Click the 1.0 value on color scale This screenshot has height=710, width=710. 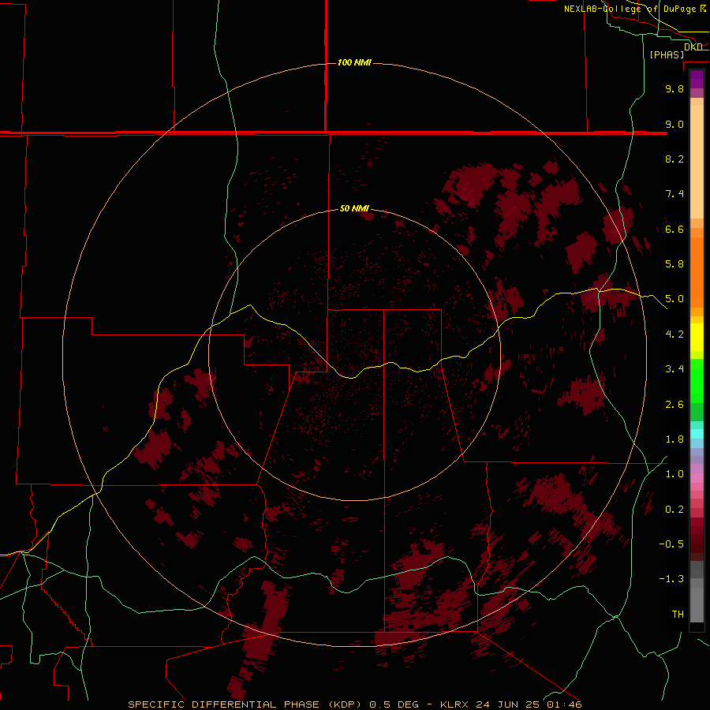pos(674,474)
